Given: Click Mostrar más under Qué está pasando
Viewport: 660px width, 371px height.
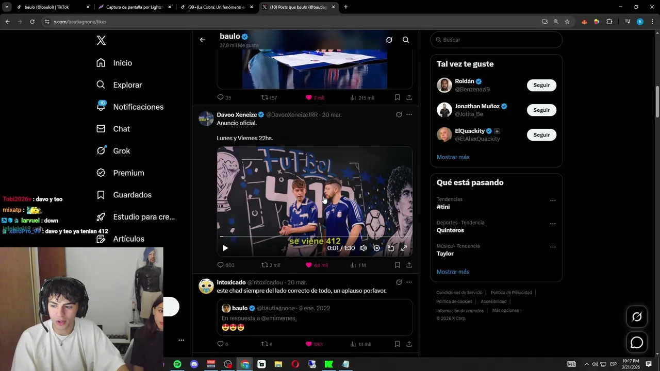Looking at the screenshot, I should coord(453,272).
